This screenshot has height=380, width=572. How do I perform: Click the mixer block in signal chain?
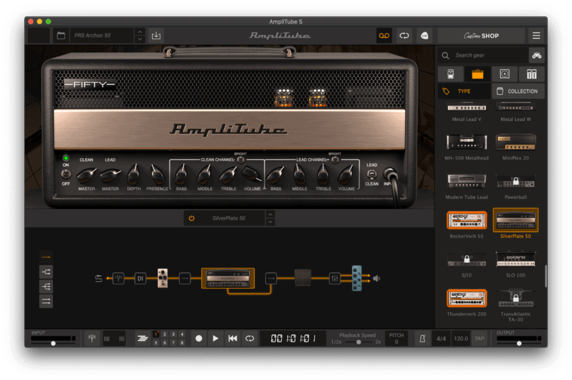(334, 278)
